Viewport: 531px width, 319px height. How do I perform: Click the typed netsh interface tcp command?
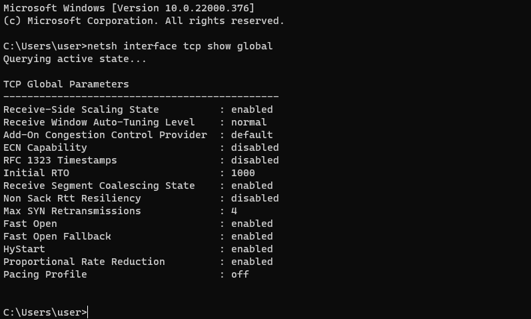[180, 46]
